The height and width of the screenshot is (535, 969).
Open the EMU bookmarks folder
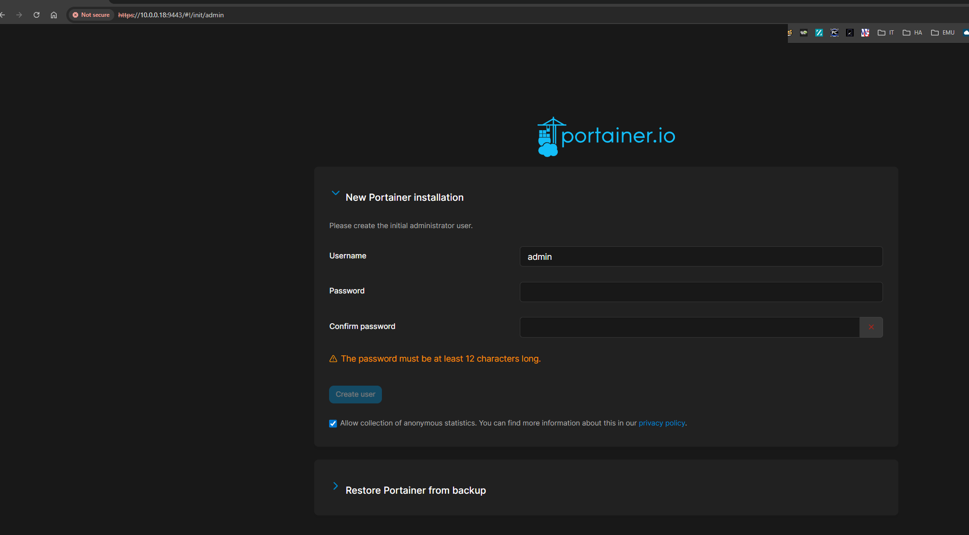(943, 33)
